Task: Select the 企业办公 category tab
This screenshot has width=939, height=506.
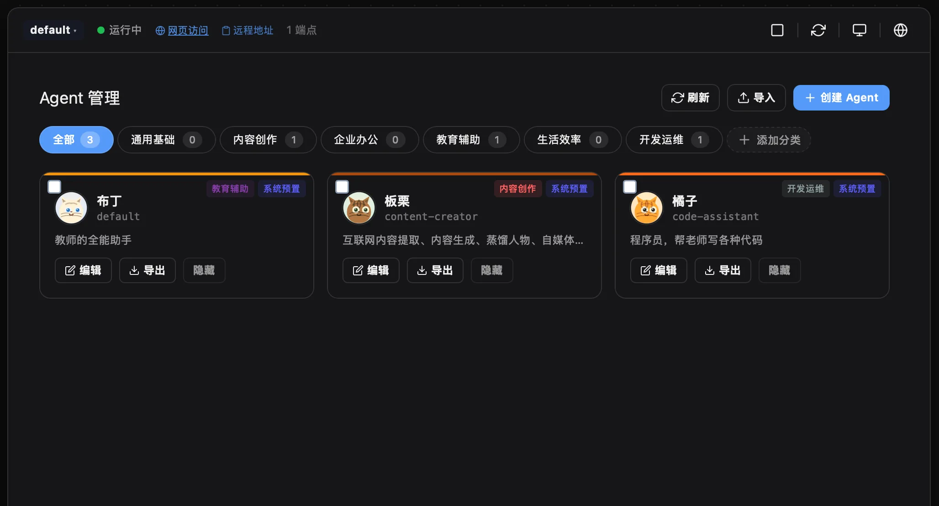Action: tap(370, 140)
